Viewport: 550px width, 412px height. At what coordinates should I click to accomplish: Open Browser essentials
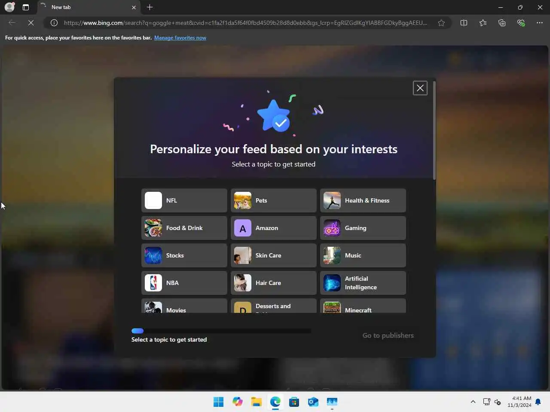click(521, 23)
